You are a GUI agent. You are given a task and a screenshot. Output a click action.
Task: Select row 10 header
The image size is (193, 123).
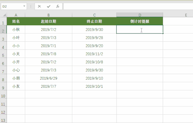(x=3, y=94)
